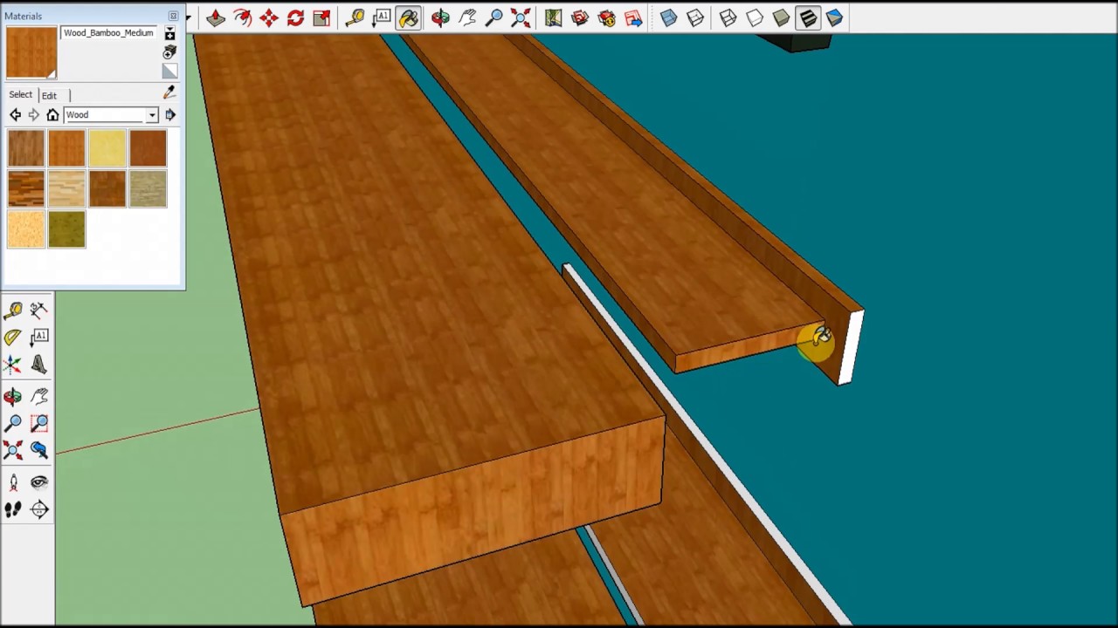Select the Paint Bucket tool
Image resolution: width=1118 pixels, height=628 pixels.
408,17
